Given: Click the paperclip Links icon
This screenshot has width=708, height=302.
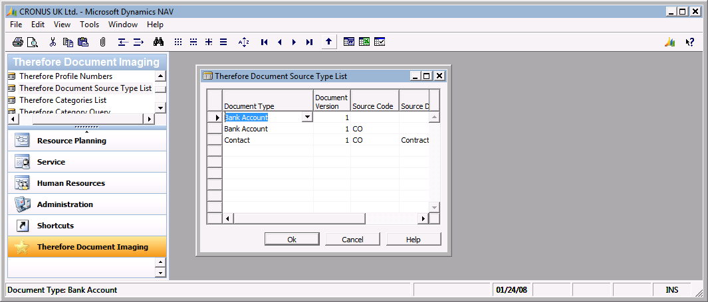Looking at the screenshot, I should point(102,42).
